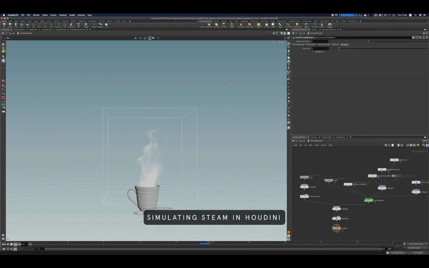Open network editor find (magnifier) icon

(424, 145)
